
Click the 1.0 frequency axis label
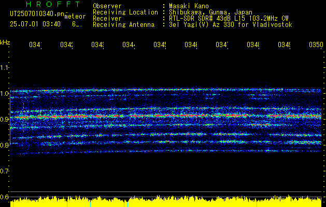[x=4, y=94]
